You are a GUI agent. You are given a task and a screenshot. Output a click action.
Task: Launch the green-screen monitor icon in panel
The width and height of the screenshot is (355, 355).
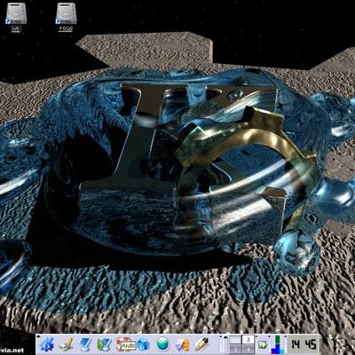point(105,344)
